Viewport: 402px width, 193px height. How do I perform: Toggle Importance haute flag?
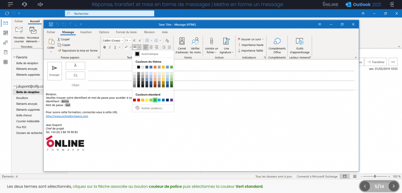point(252,45)
